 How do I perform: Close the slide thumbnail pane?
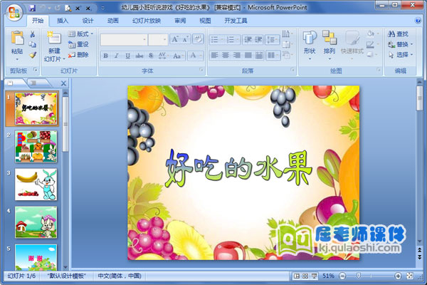pyautogui.click(x=63, y=83)
